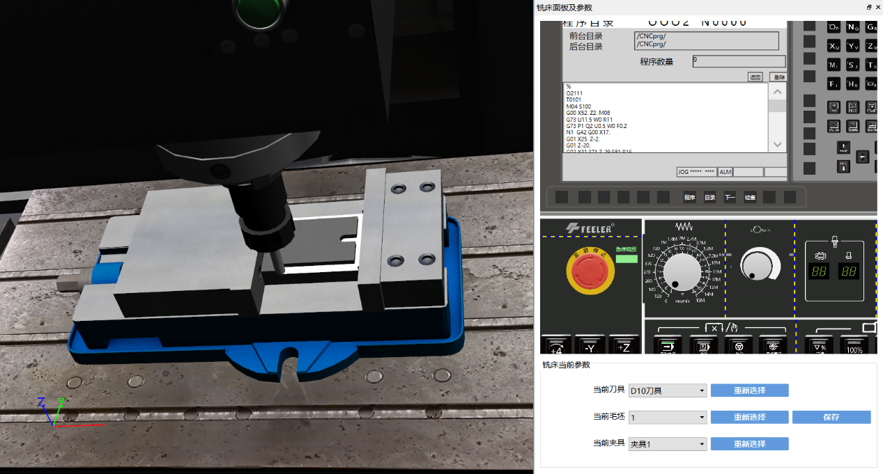
Task: Tap the N/Q address key
Action: [x=852, y=27]
